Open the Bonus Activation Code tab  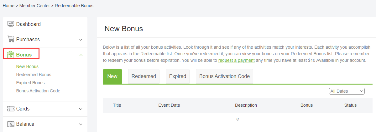tap(224, 76)
